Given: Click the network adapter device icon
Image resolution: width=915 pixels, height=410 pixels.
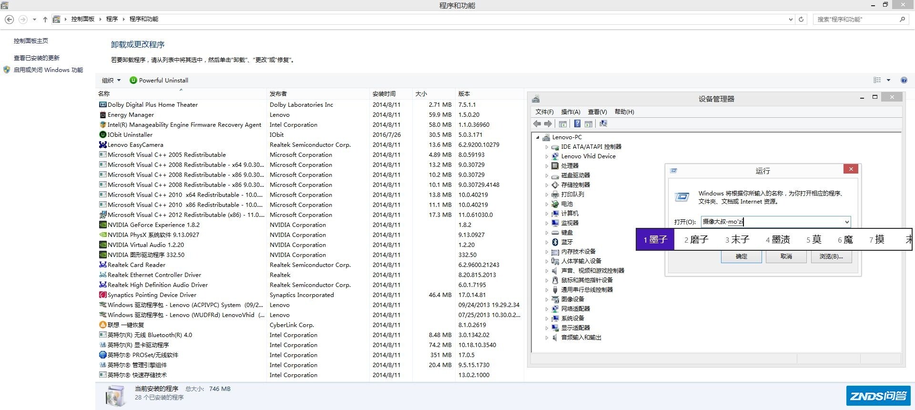Looking at the screenshot, I should pyautogui.click(x=555, y=309).
